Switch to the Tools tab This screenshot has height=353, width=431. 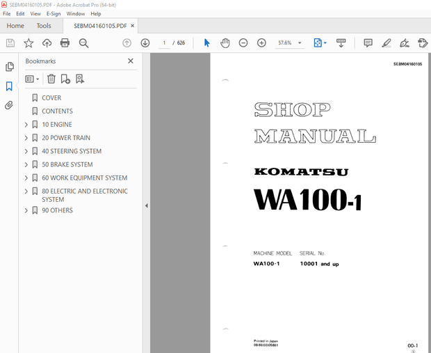tap(44, 26)
